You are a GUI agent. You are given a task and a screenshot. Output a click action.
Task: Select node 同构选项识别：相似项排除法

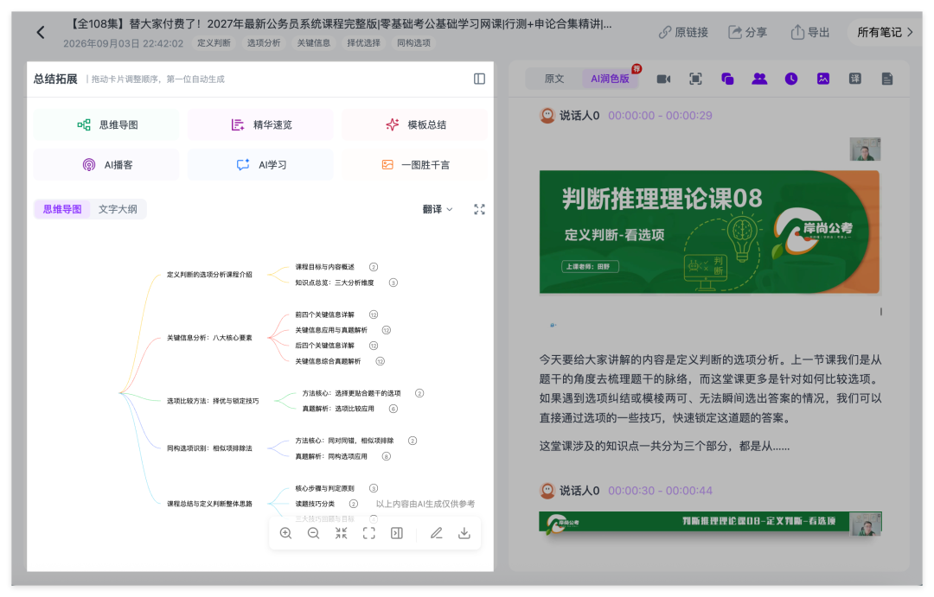tap(209, 448)
